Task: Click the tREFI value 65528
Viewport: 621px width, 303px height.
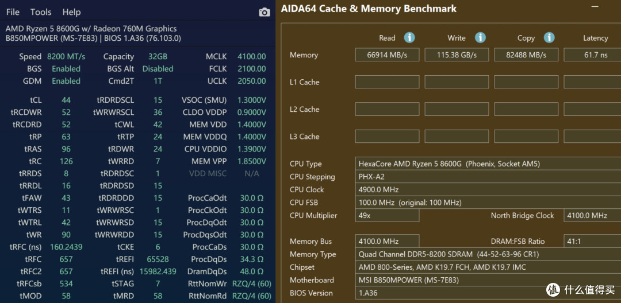Action: [x=158, y=259]
